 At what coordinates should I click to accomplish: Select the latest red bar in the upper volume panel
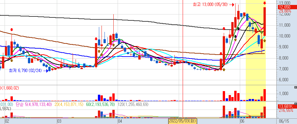pyautogui.click(x=264, y=95)
